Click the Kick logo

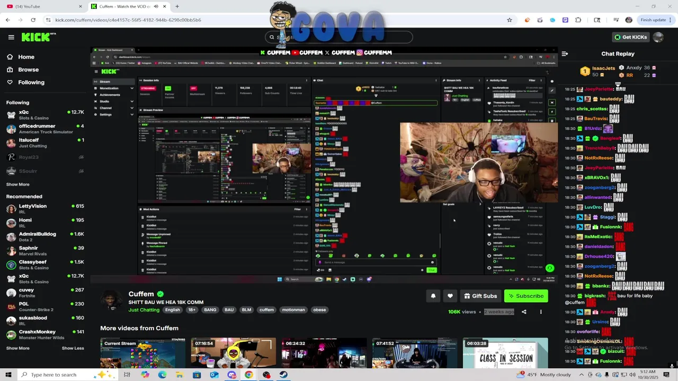click(x=38, y=37)
